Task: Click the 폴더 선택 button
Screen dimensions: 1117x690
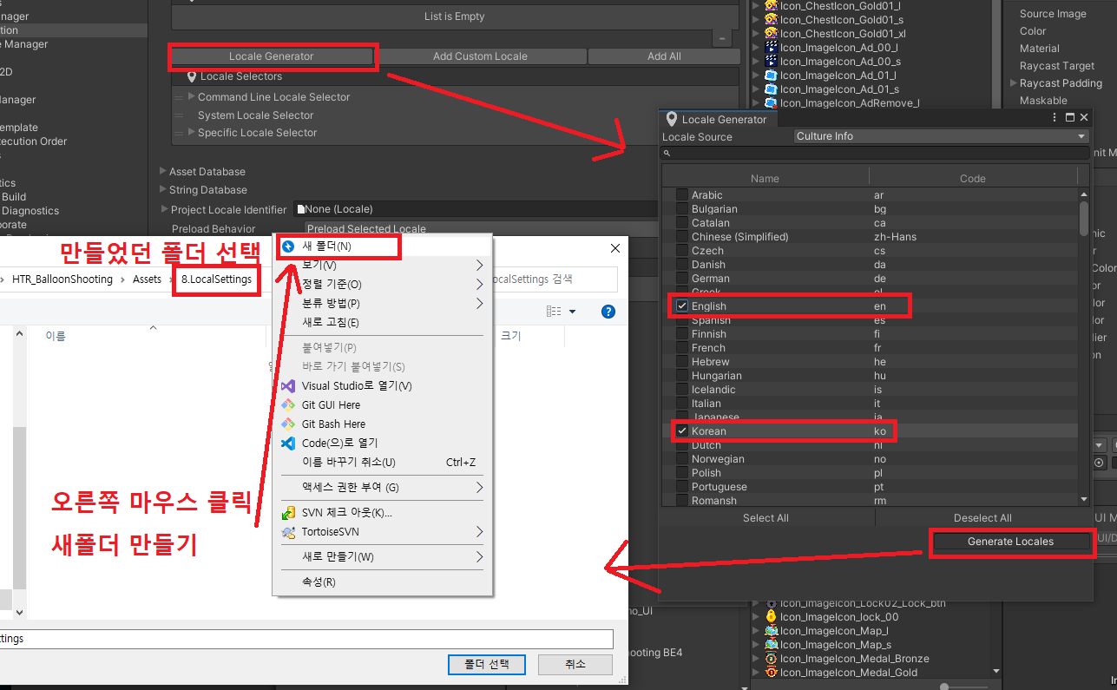Action: point(487,664)
